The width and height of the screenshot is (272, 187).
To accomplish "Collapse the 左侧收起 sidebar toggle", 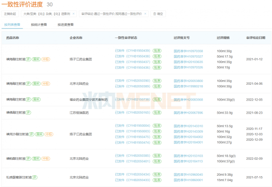I will pos(10,14).
